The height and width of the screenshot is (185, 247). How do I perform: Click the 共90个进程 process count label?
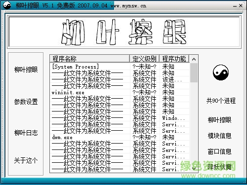coord(221,101)
